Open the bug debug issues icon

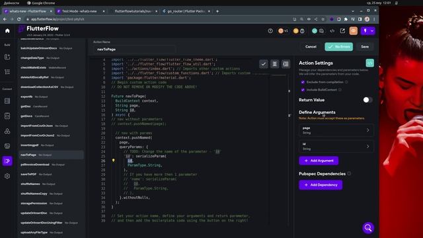pos(302,31)
